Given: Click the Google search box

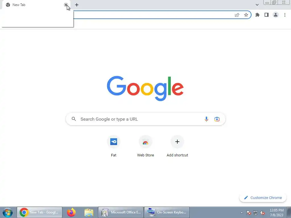Looking at the screenshot, I should tap(145, 119).
